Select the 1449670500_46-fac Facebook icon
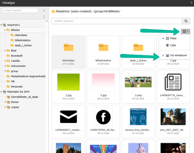The height and width of the screenshot is (153, 194). [x=103, y=117]
